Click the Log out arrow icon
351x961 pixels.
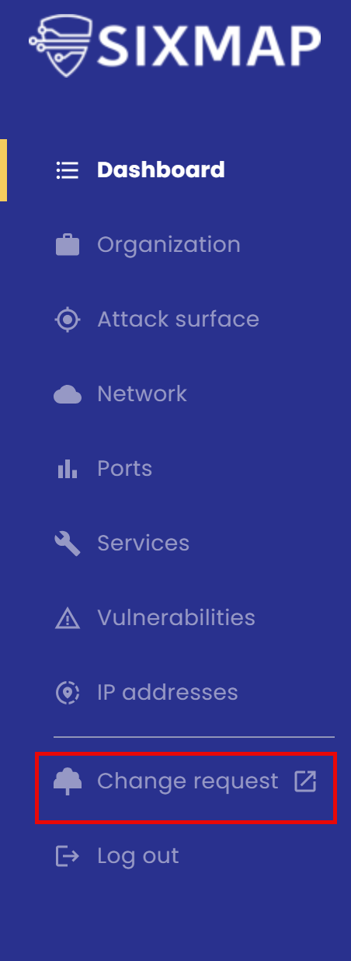point(68,856)
